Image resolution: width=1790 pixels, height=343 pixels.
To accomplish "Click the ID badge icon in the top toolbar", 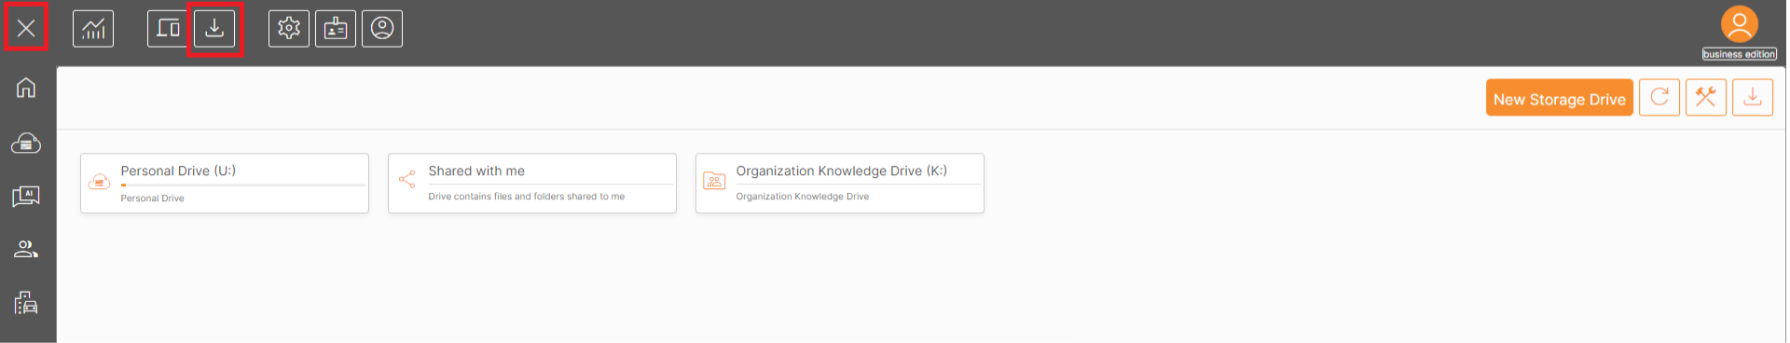I will pos(336,29).
